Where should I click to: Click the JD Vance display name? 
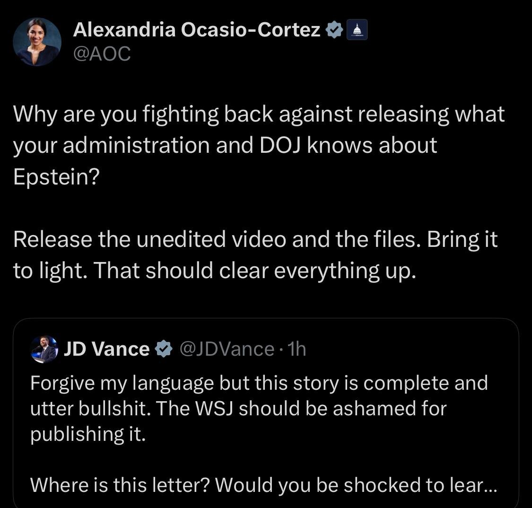pos(106,350)
